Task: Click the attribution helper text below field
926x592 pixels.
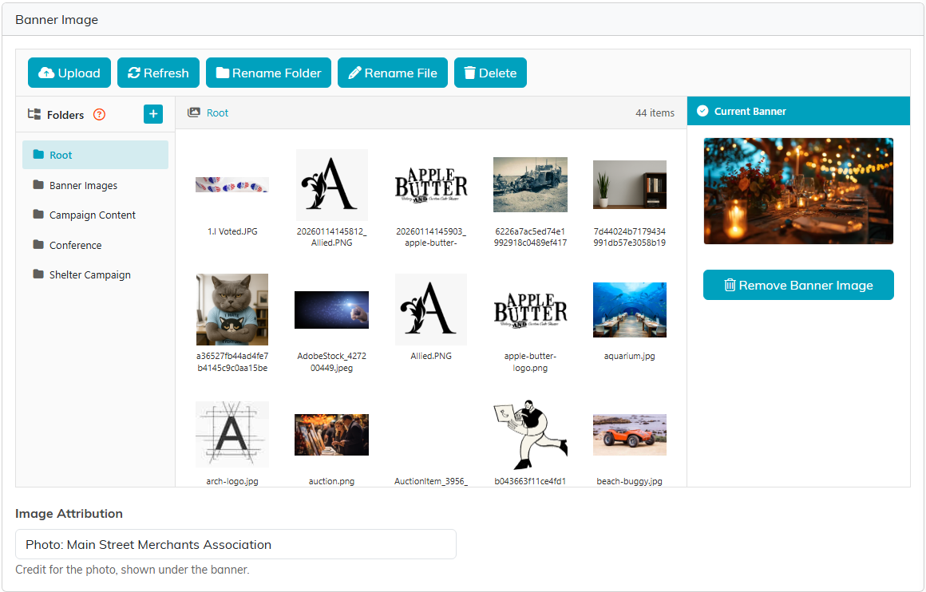Action: click(133, 570)
